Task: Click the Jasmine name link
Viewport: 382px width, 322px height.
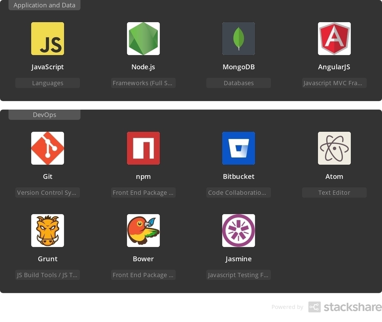Action: 238,259
